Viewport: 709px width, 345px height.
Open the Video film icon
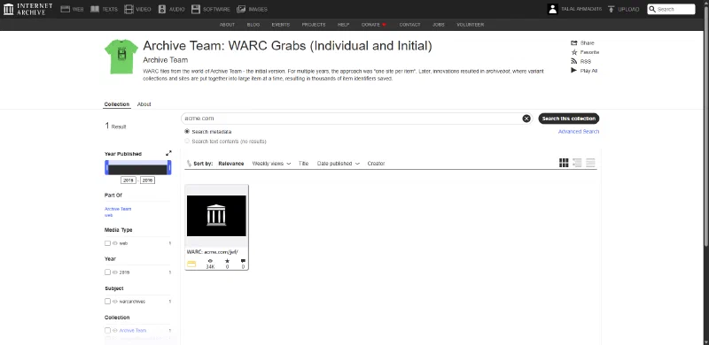tap(129, 9)
